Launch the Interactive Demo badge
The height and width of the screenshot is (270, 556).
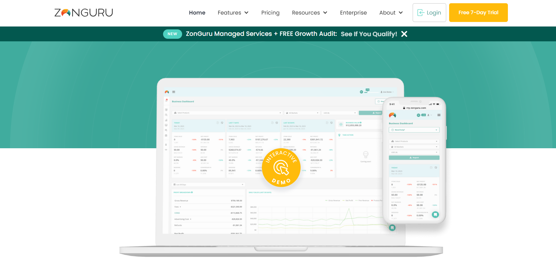tap(281, 168)
